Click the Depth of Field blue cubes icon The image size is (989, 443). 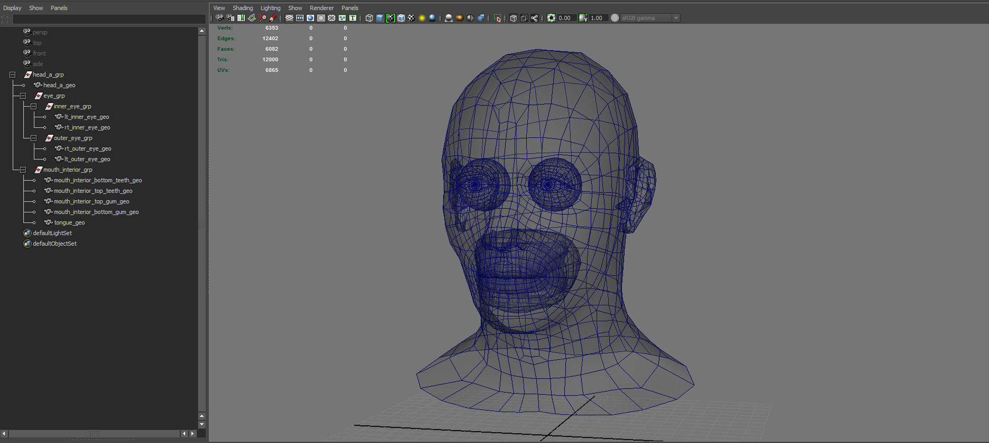point(481,18)
